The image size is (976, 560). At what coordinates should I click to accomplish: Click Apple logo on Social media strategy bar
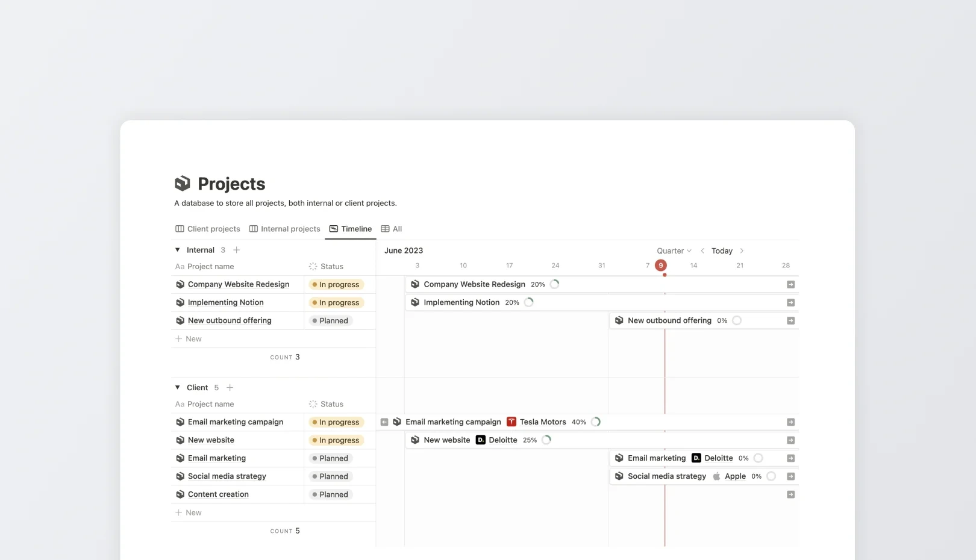(716, 476)
